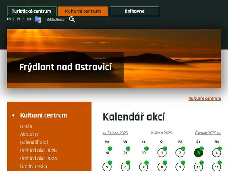
Task: Go to the next month, Červen 2025
Action: (208, 133)
